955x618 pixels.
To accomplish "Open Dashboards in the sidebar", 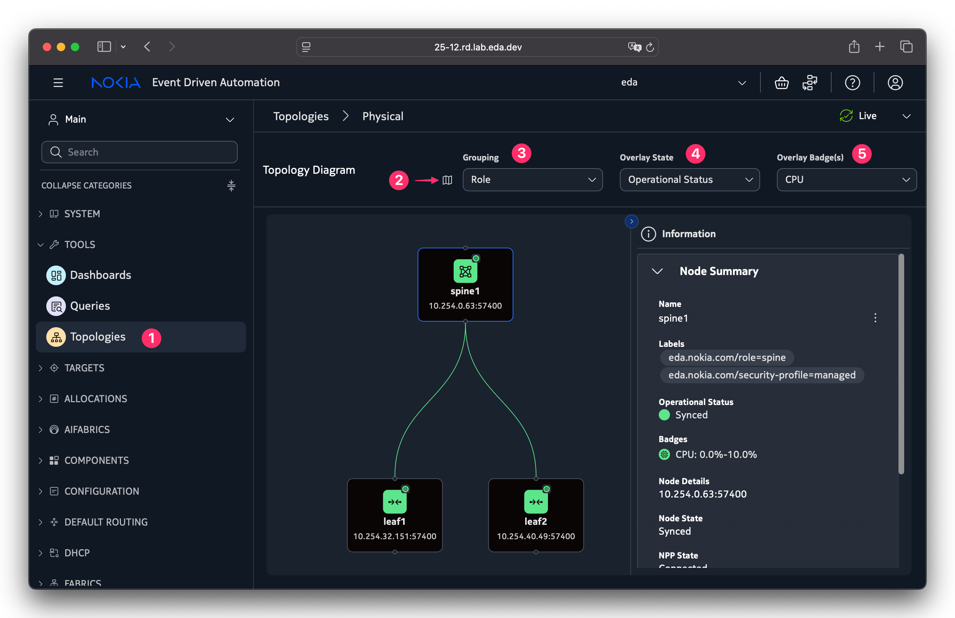I will click(x=100, y=275).
